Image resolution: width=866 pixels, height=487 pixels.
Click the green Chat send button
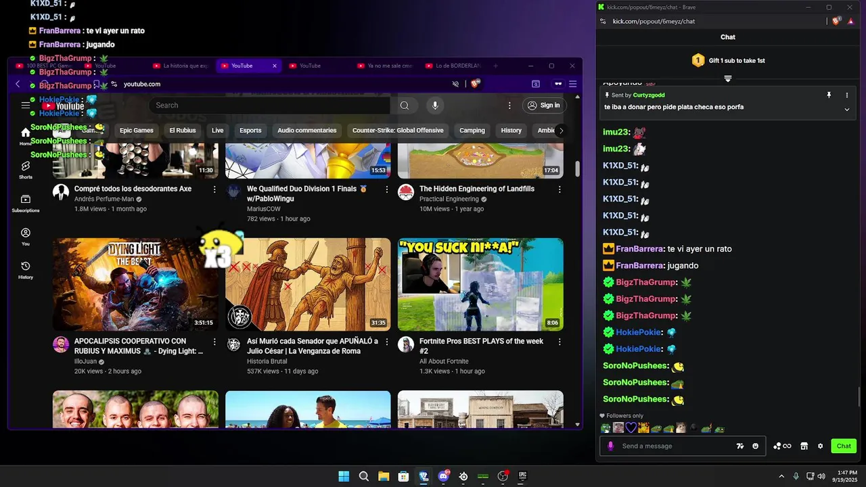click(844, 446)
